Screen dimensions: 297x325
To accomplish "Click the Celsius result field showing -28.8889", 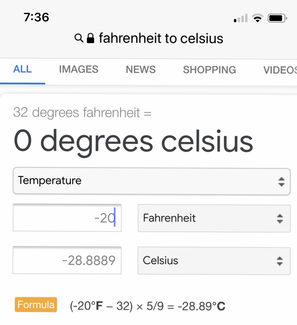I will tap(67, 260).
